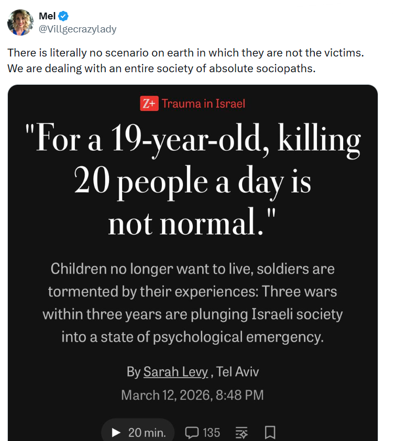Open Mel's profile picture avatar
Screen dimensions: 395x441
point(20,22)
